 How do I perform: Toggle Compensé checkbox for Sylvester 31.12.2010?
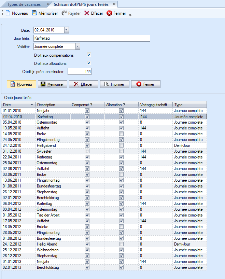coord(87,151)
